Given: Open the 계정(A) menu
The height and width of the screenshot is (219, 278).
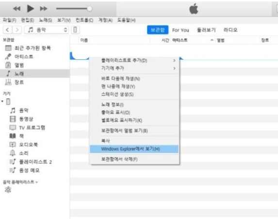Looking at the screenshot, I should click(x=105, y=20).
